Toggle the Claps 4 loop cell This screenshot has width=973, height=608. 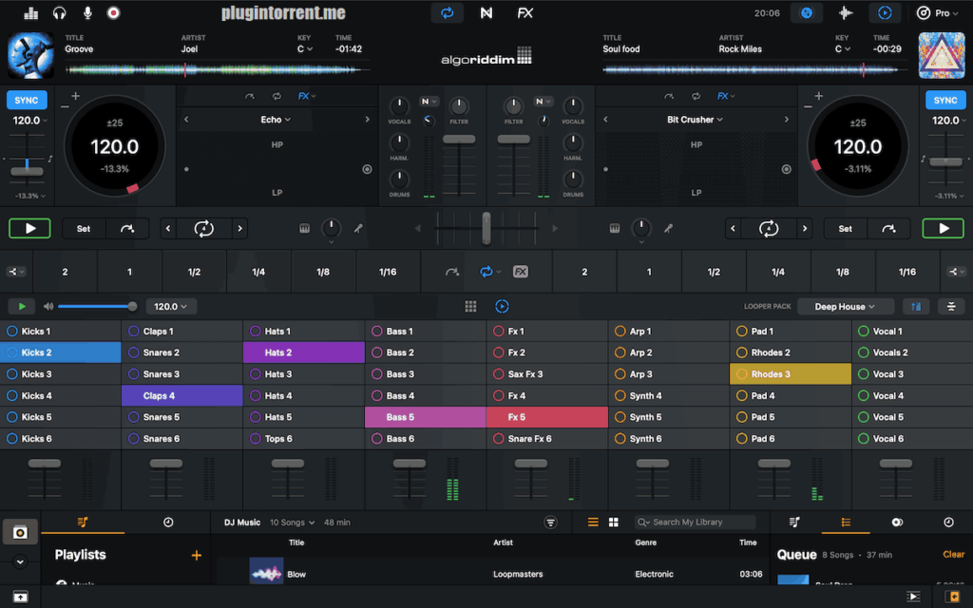(182, 396)
